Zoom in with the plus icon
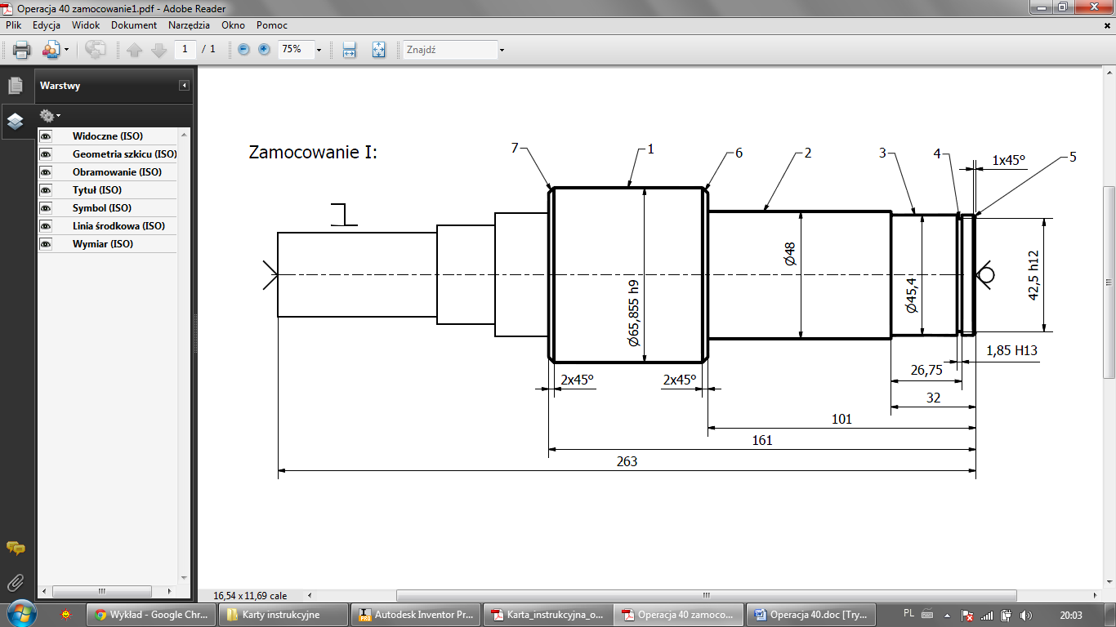The width and height of the screenshot is (1116, 627). tap(264, 50)
